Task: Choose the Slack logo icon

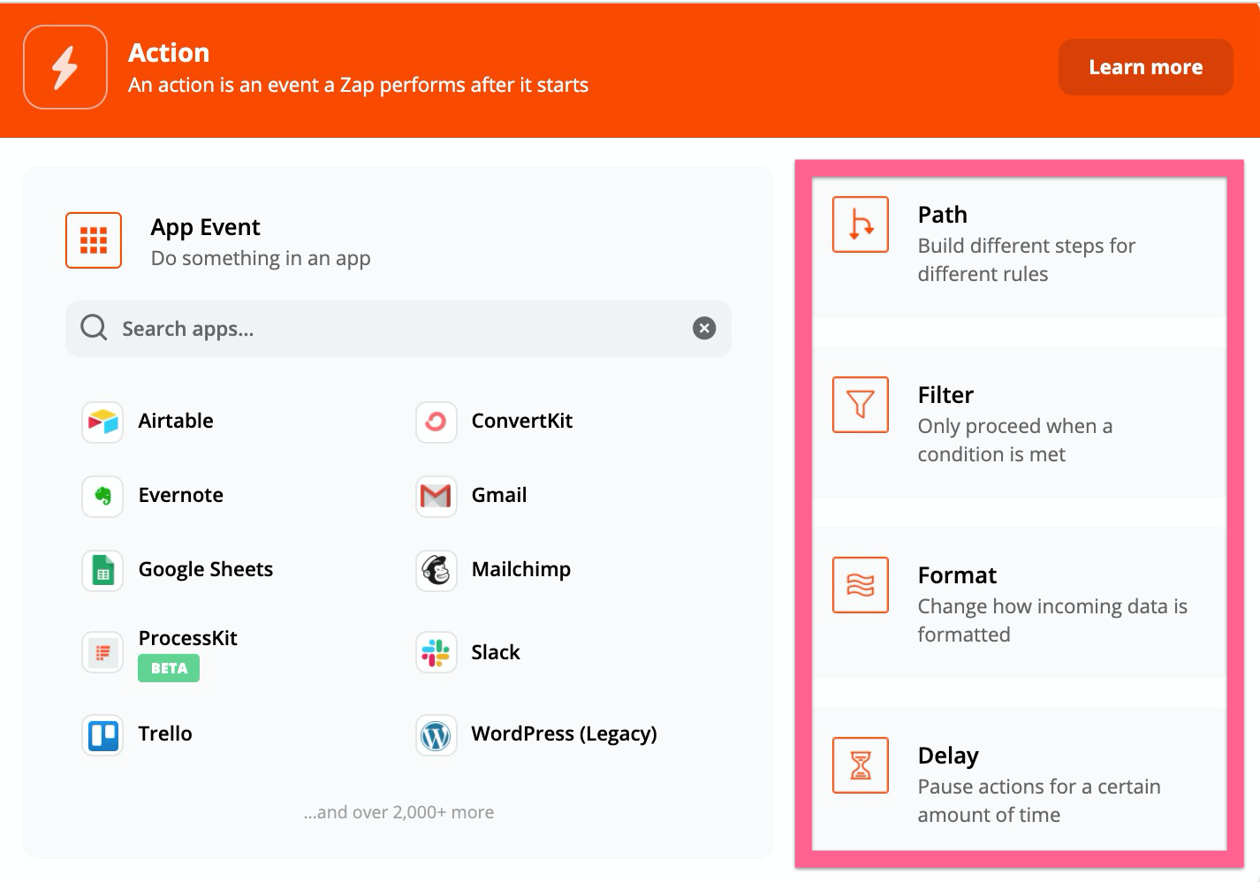Action: click(436, 652)
